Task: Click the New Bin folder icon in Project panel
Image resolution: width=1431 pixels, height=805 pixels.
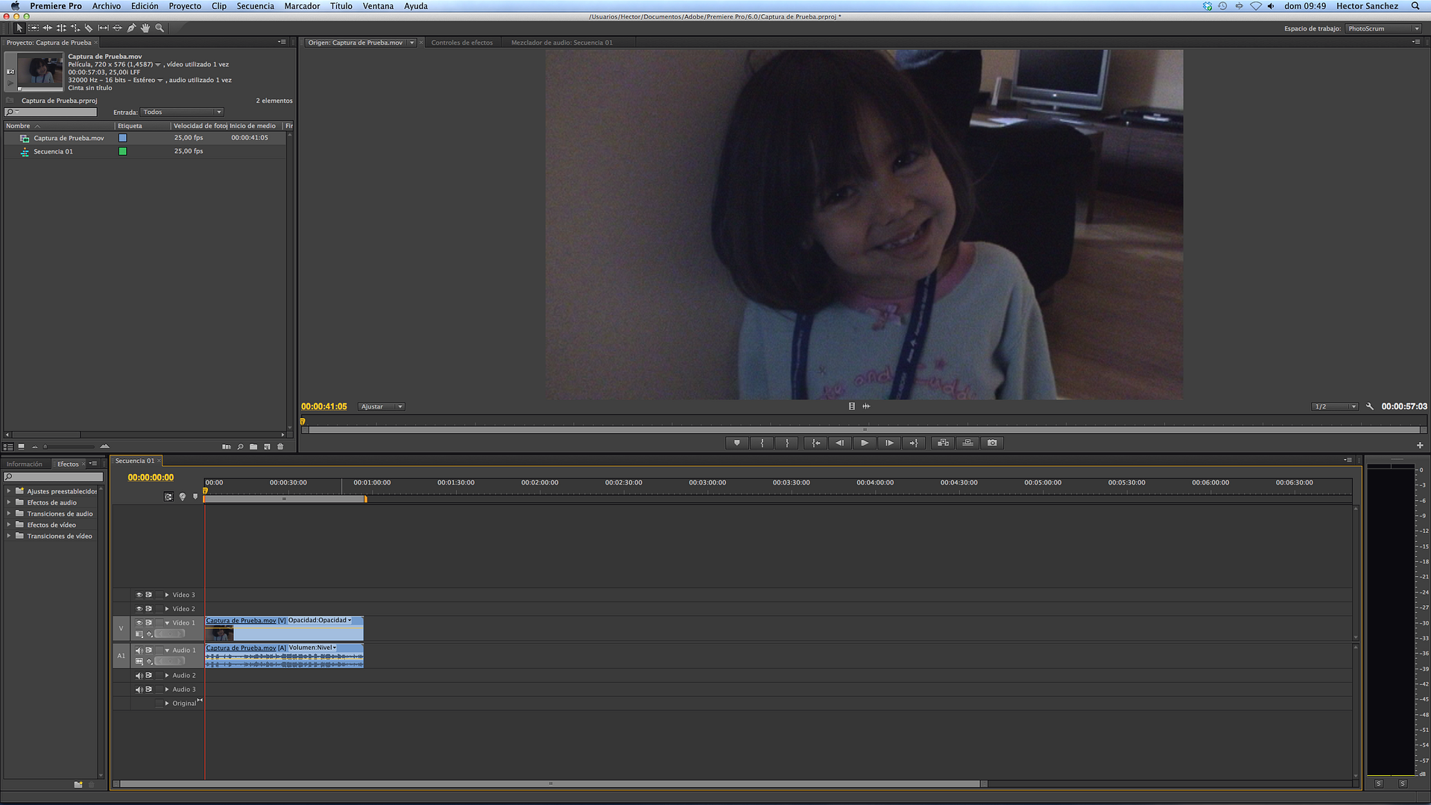Action: [253, 446]
